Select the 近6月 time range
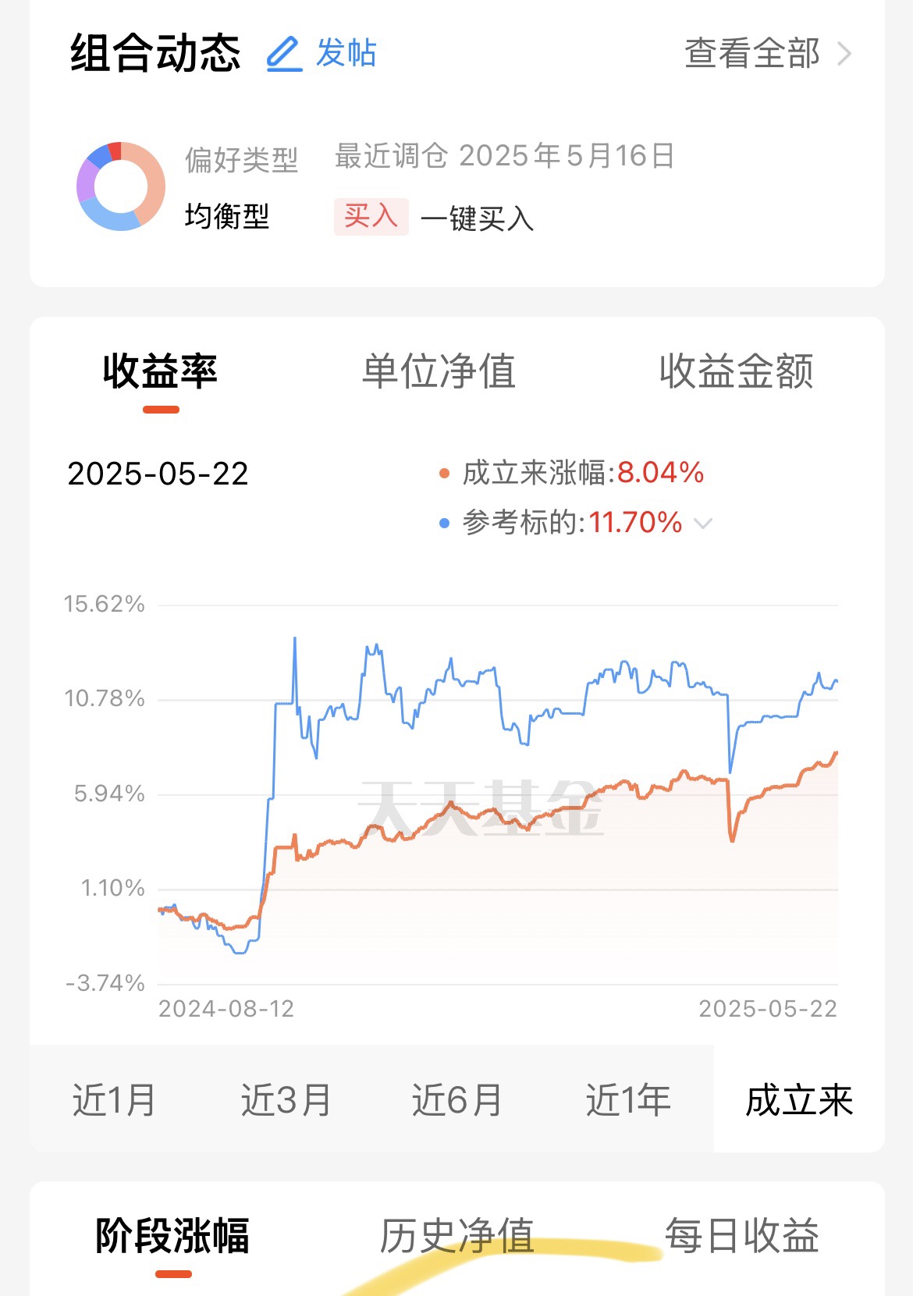This screenshot has height=1296, width=913. 457,1100
